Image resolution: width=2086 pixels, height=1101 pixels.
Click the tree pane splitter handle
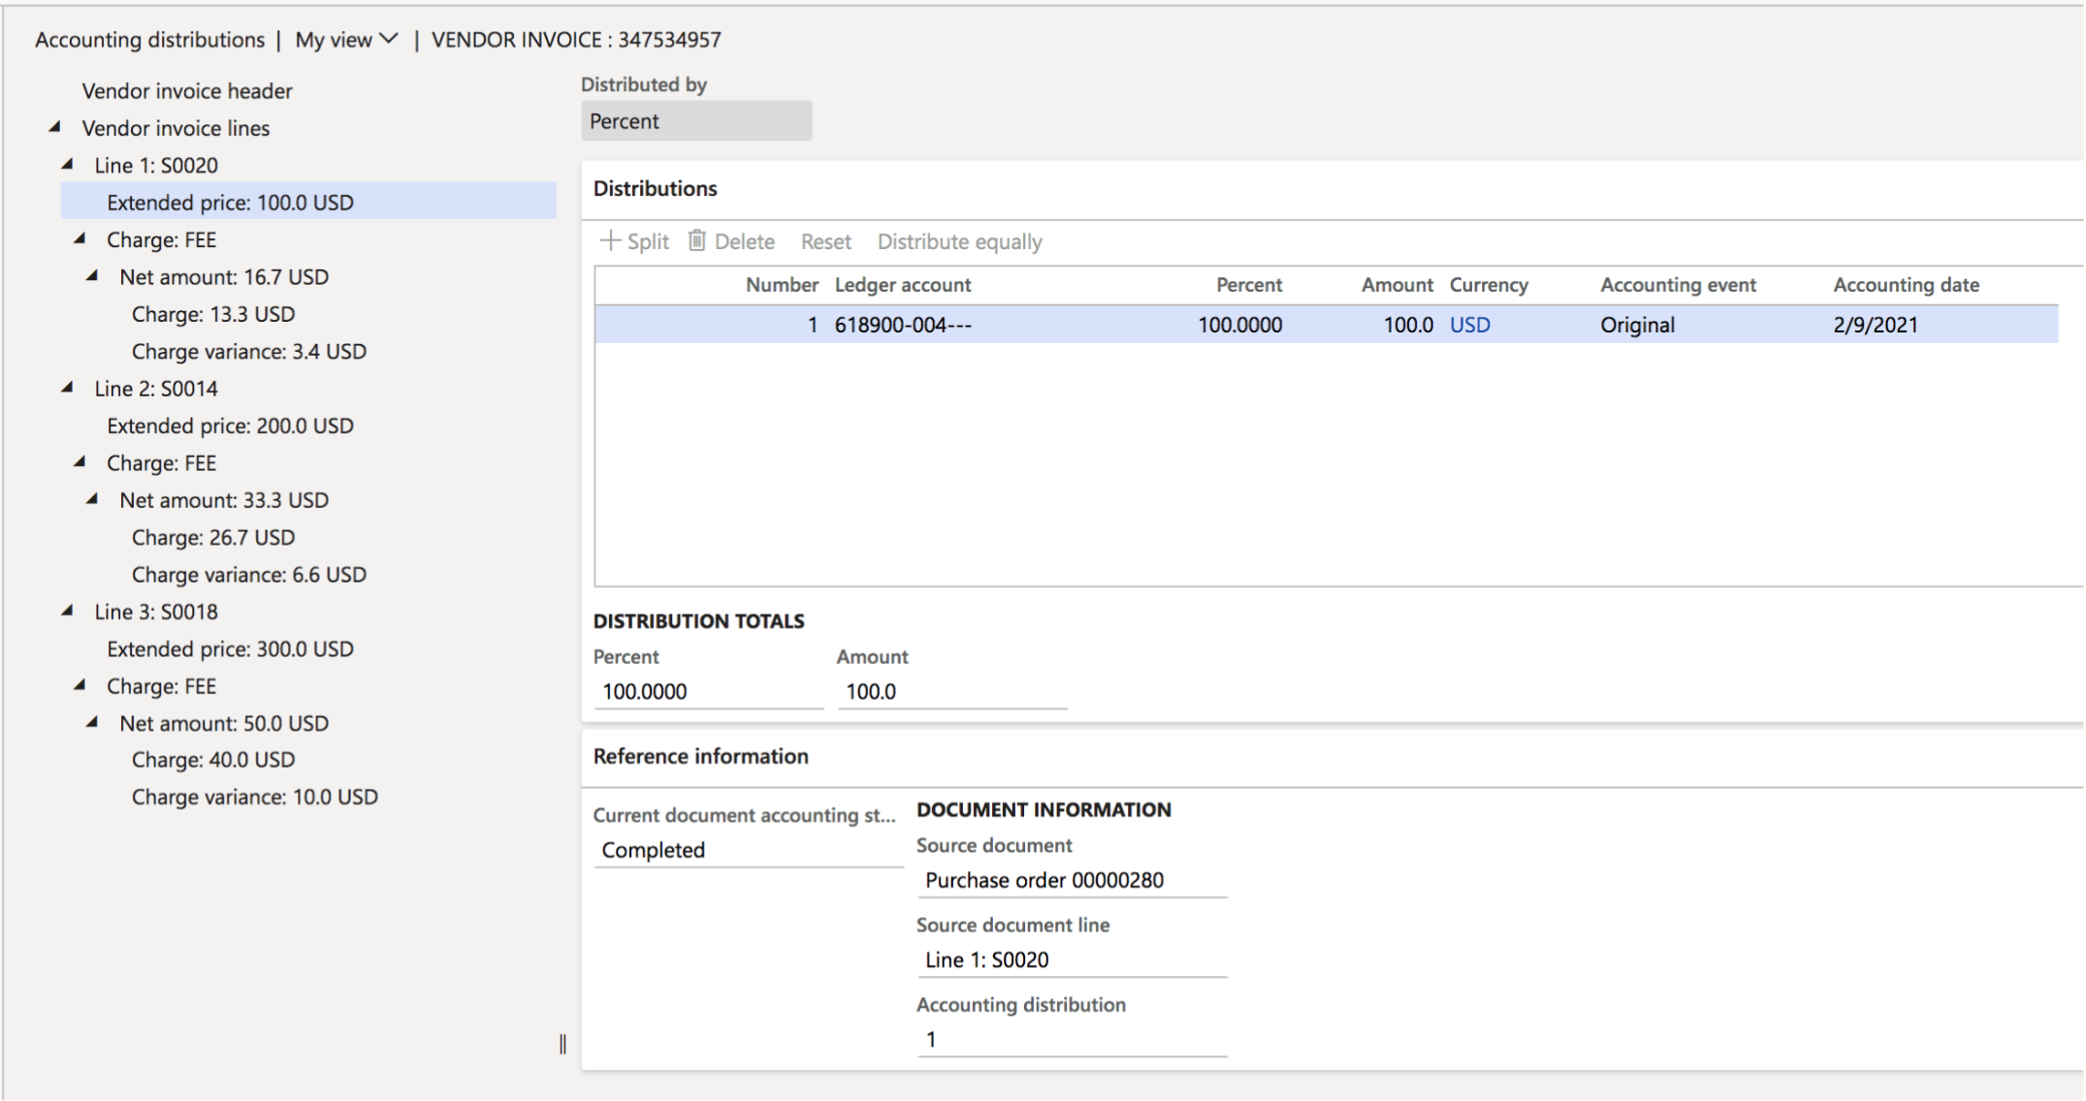[562, 1044]
